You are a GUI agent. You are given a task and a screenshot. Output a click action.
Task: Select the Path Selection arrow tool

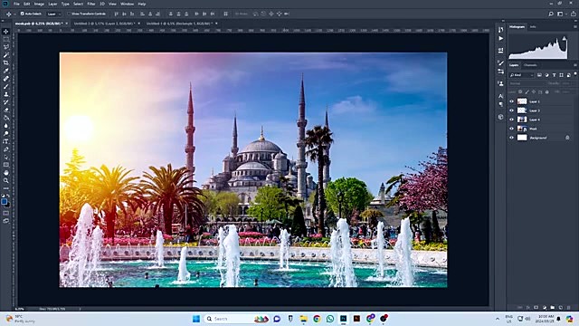[x=6, y=157]
